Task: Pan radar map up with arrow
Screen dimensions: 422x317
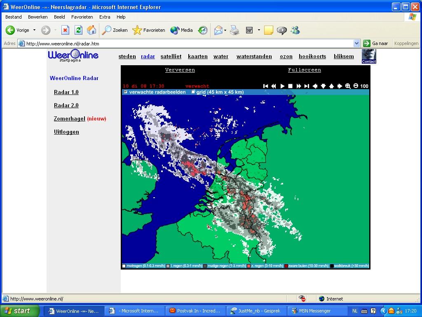Action: 331,86
